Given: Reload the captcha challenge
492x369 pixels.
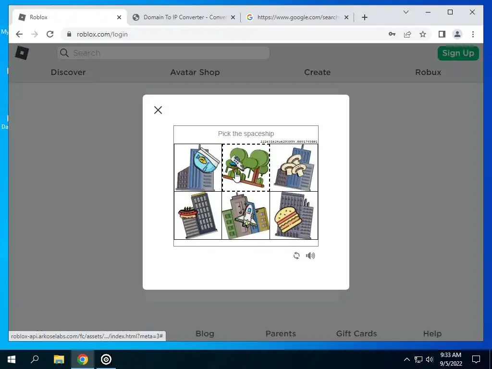Looking at the screenshot, I should (x=296, y=256).
